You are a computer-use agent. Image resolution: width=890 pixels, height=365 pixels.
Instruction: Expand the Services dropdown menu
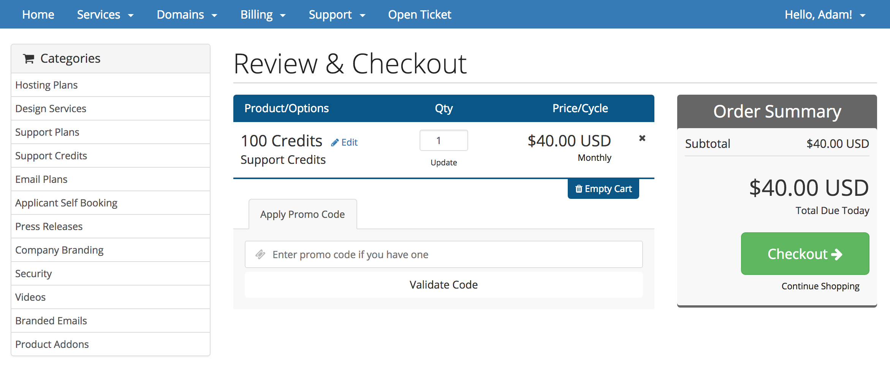[105, 14]
